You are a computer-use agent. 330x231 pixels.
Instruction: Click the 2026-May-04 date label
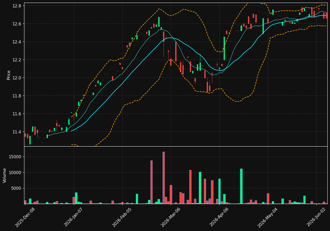268,217
